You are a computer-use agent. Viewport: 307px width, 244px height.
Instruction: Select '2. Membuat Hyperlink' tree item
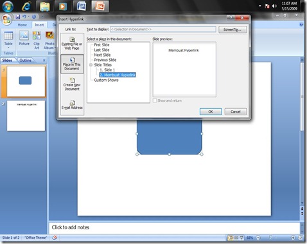coord(118,75)
